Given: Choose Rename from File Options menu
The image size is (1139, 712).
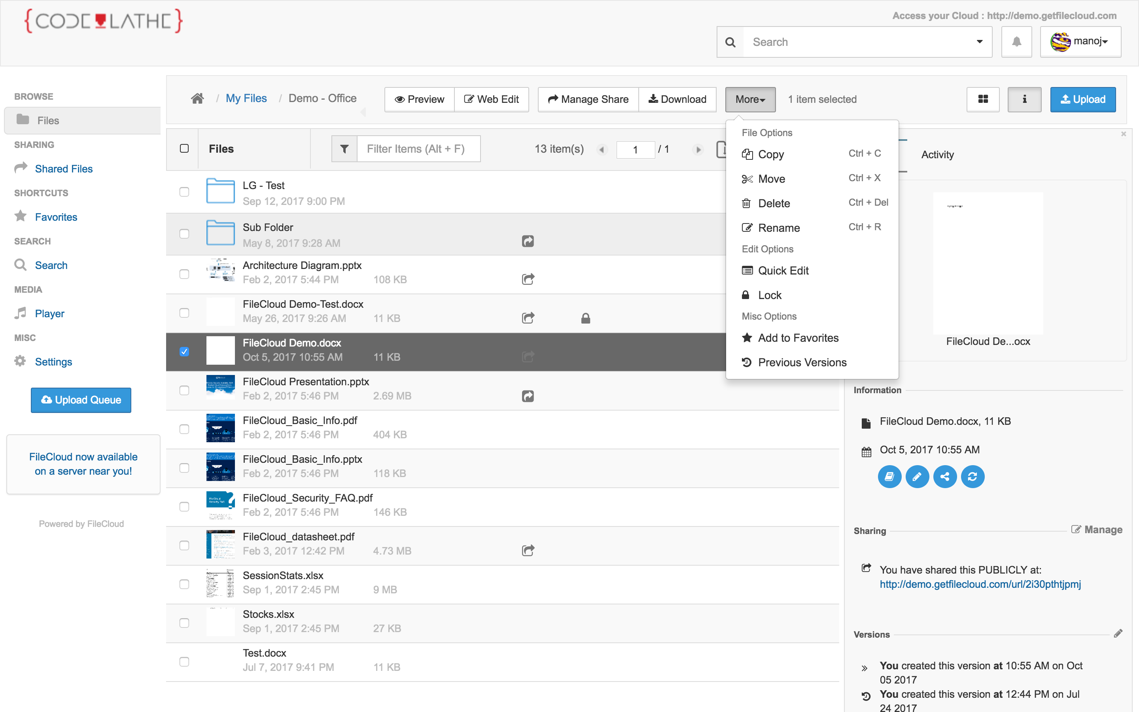Looking at the screenshot, I should click(x=778, y=228).
